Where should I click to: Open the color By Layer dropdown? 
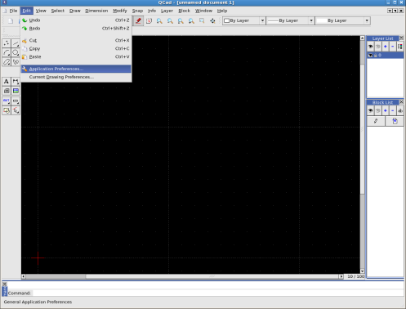[x=244, y=20]
